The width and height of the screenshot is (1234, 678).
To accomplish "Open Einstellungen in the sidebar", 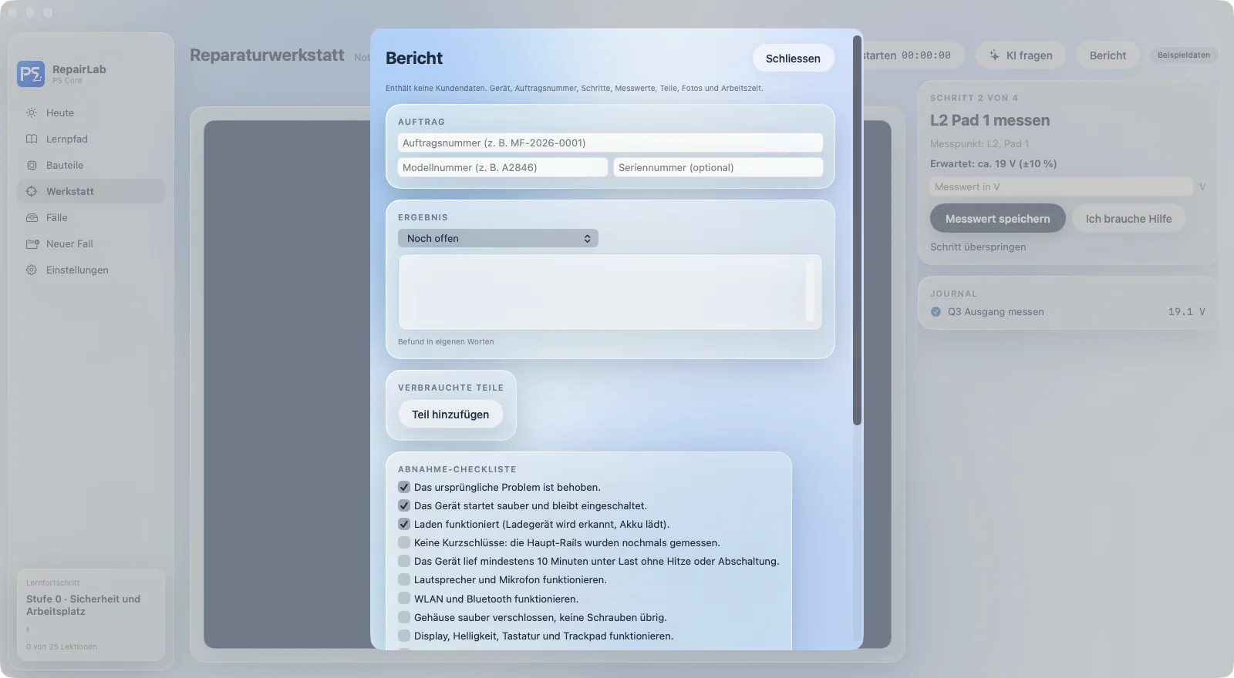I will tap(91, 270).
